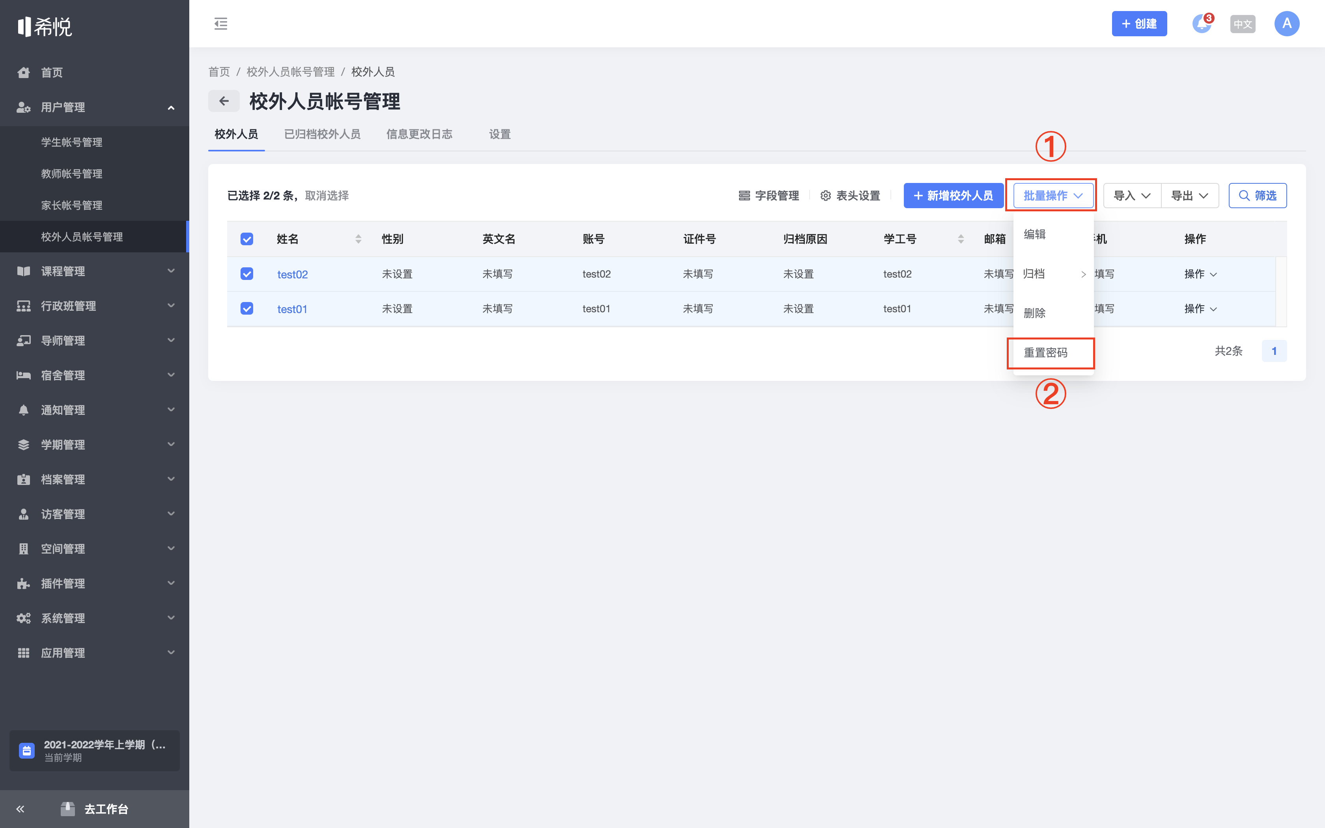
Task: Click the 插件管理 puzzle icon
Action: [x=24, y=583]
